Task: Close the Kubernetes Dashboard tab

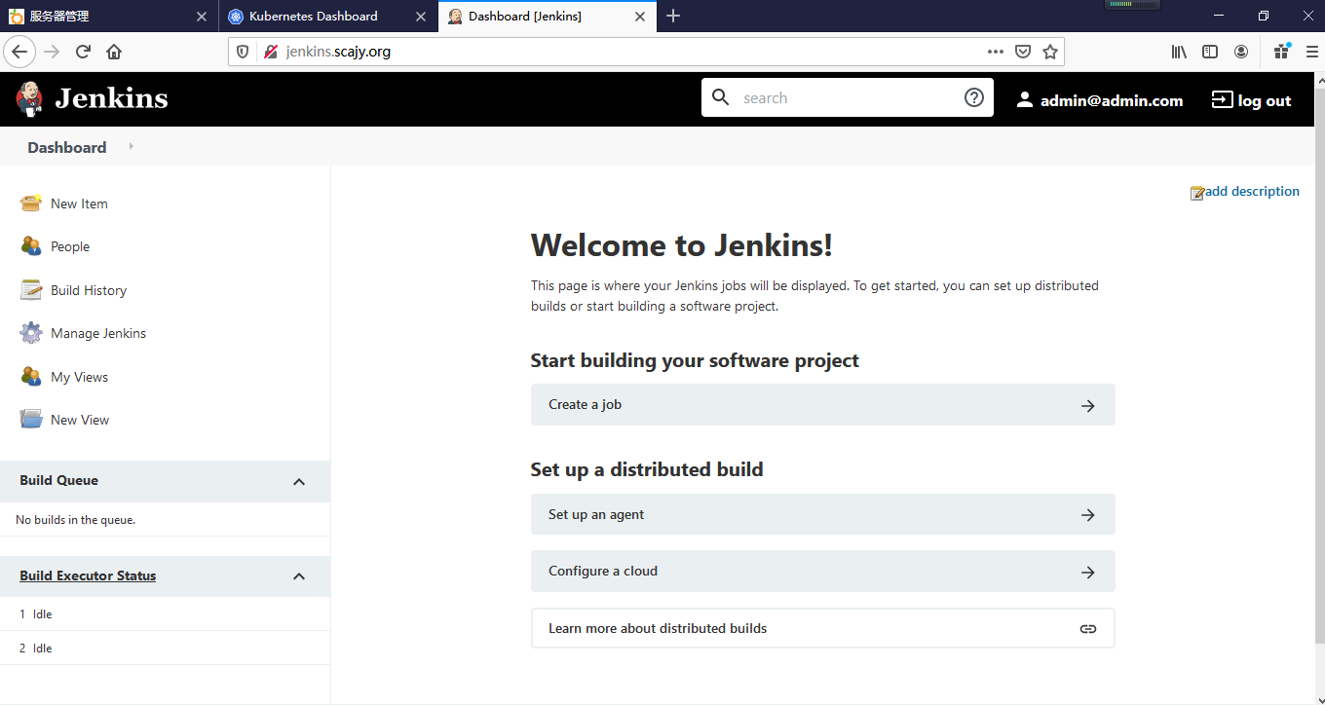Action: pos(421,17)
